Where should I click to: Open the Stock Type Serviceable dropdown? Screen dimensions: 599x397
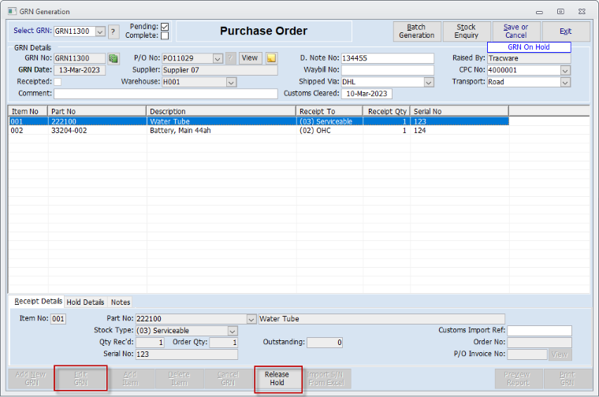233,331
